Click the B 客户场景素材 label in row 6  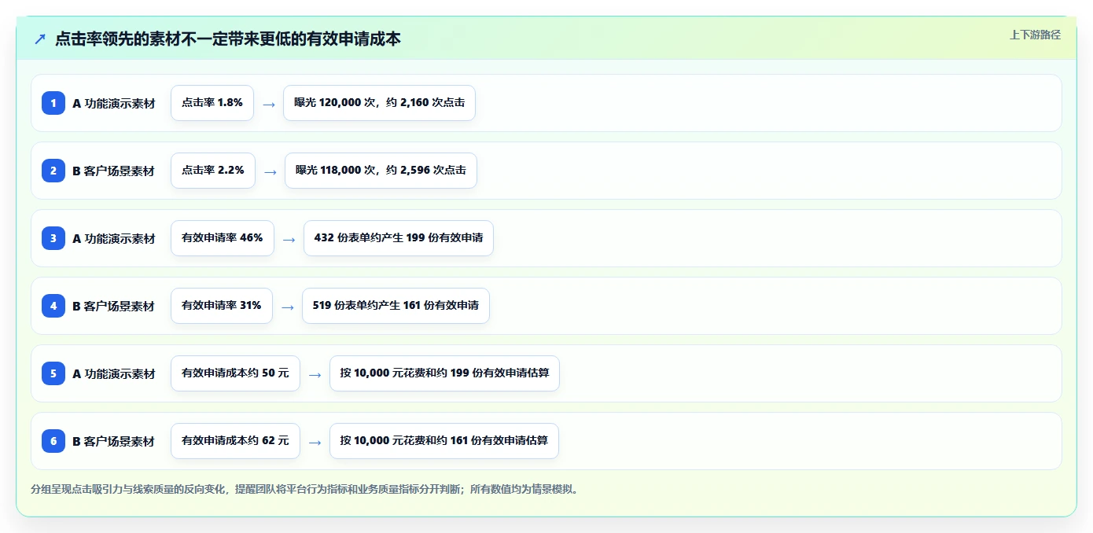coord(114,441)
